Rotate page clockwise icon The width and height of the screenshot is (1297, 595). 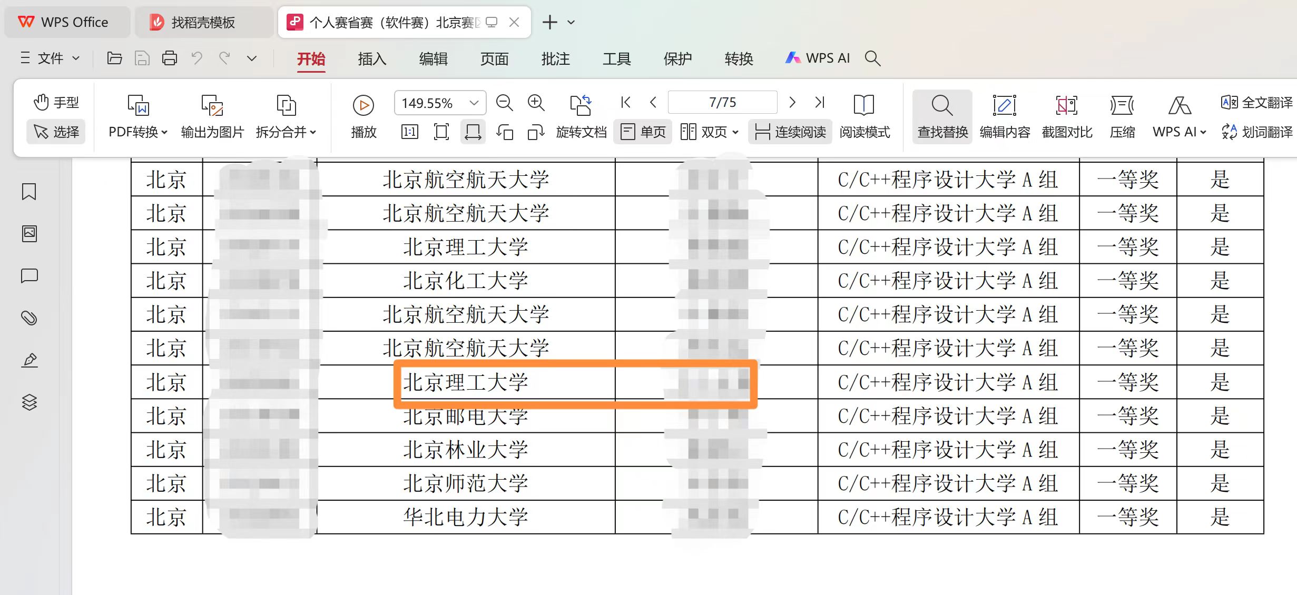click(536, 132)
